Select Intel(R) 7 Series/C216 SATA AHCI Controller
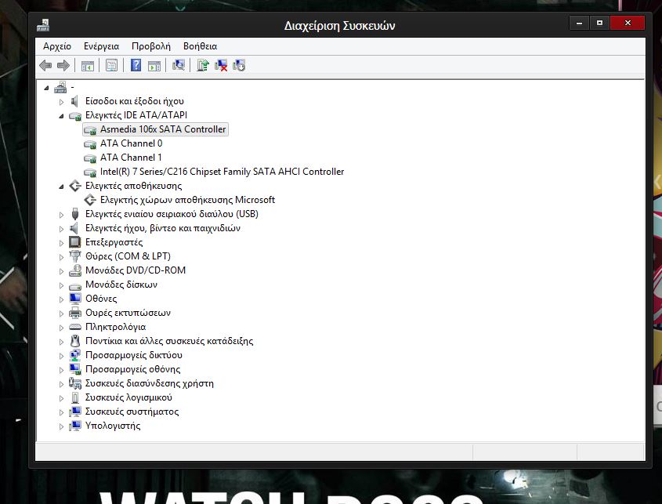The width and height of the screenshot is (662, 504). (x=222, y=172)
